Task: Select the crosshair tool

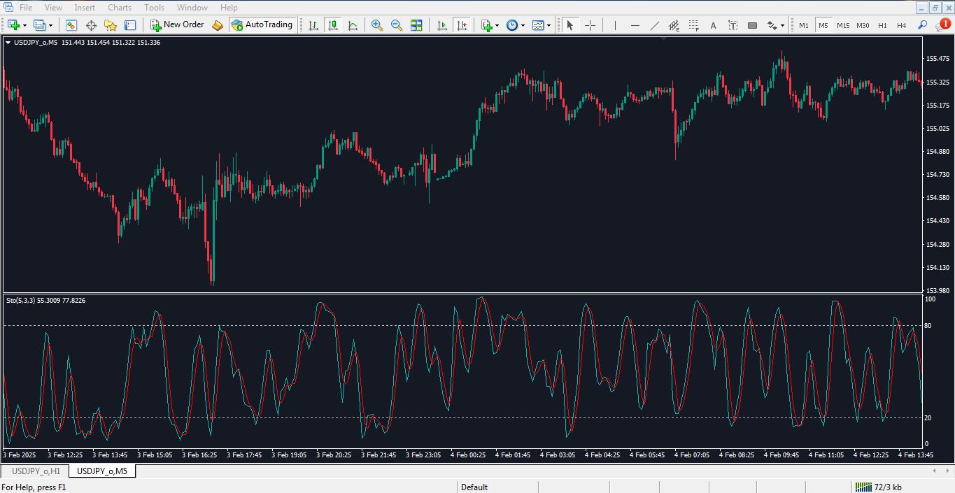Action: click(590, 25)
